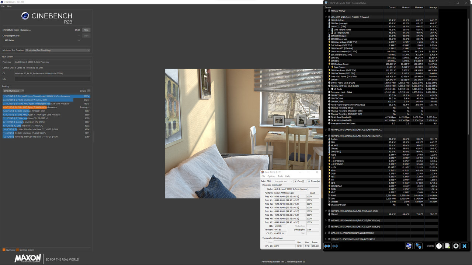Image resolution: width=472 pixels, height=265 pixels.
Task: Expand the Memory Timings sensor group
Action: point(326,11)
